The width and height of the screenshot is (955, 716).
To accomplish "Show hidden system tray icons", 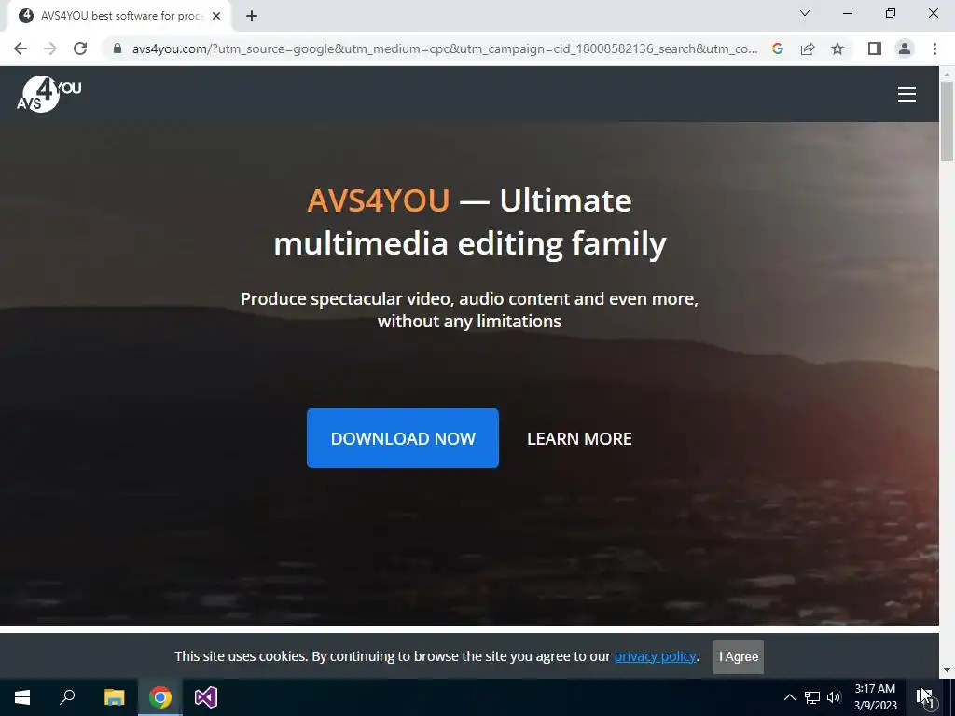I will (789, 697).
